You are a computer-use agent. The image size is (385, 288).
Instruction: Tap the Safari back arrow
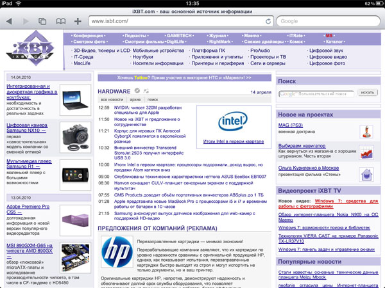(9, 21)
